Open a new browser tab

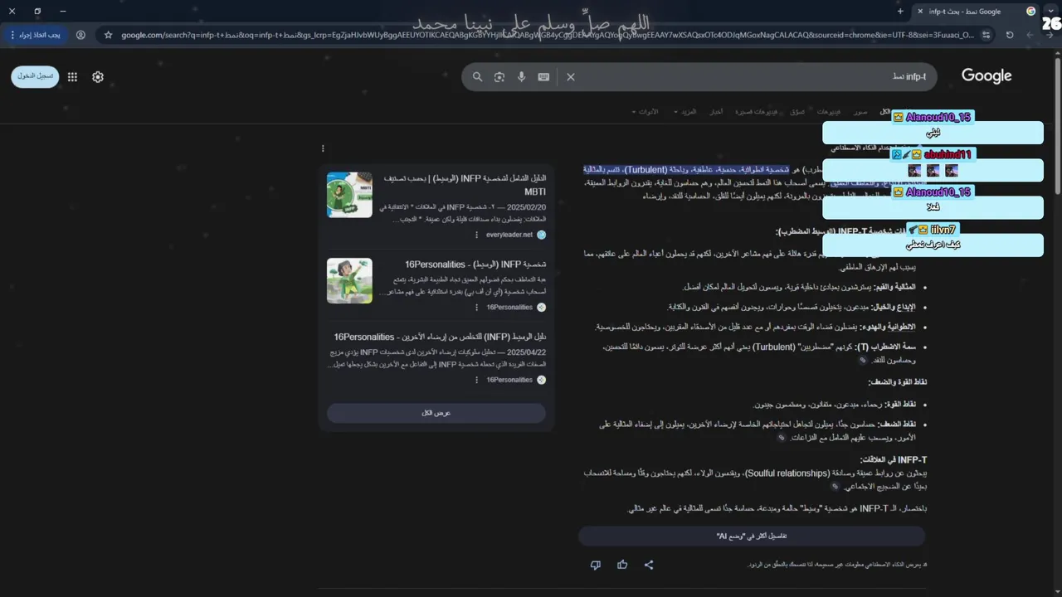pyautogui.click(x=900, y=12)
